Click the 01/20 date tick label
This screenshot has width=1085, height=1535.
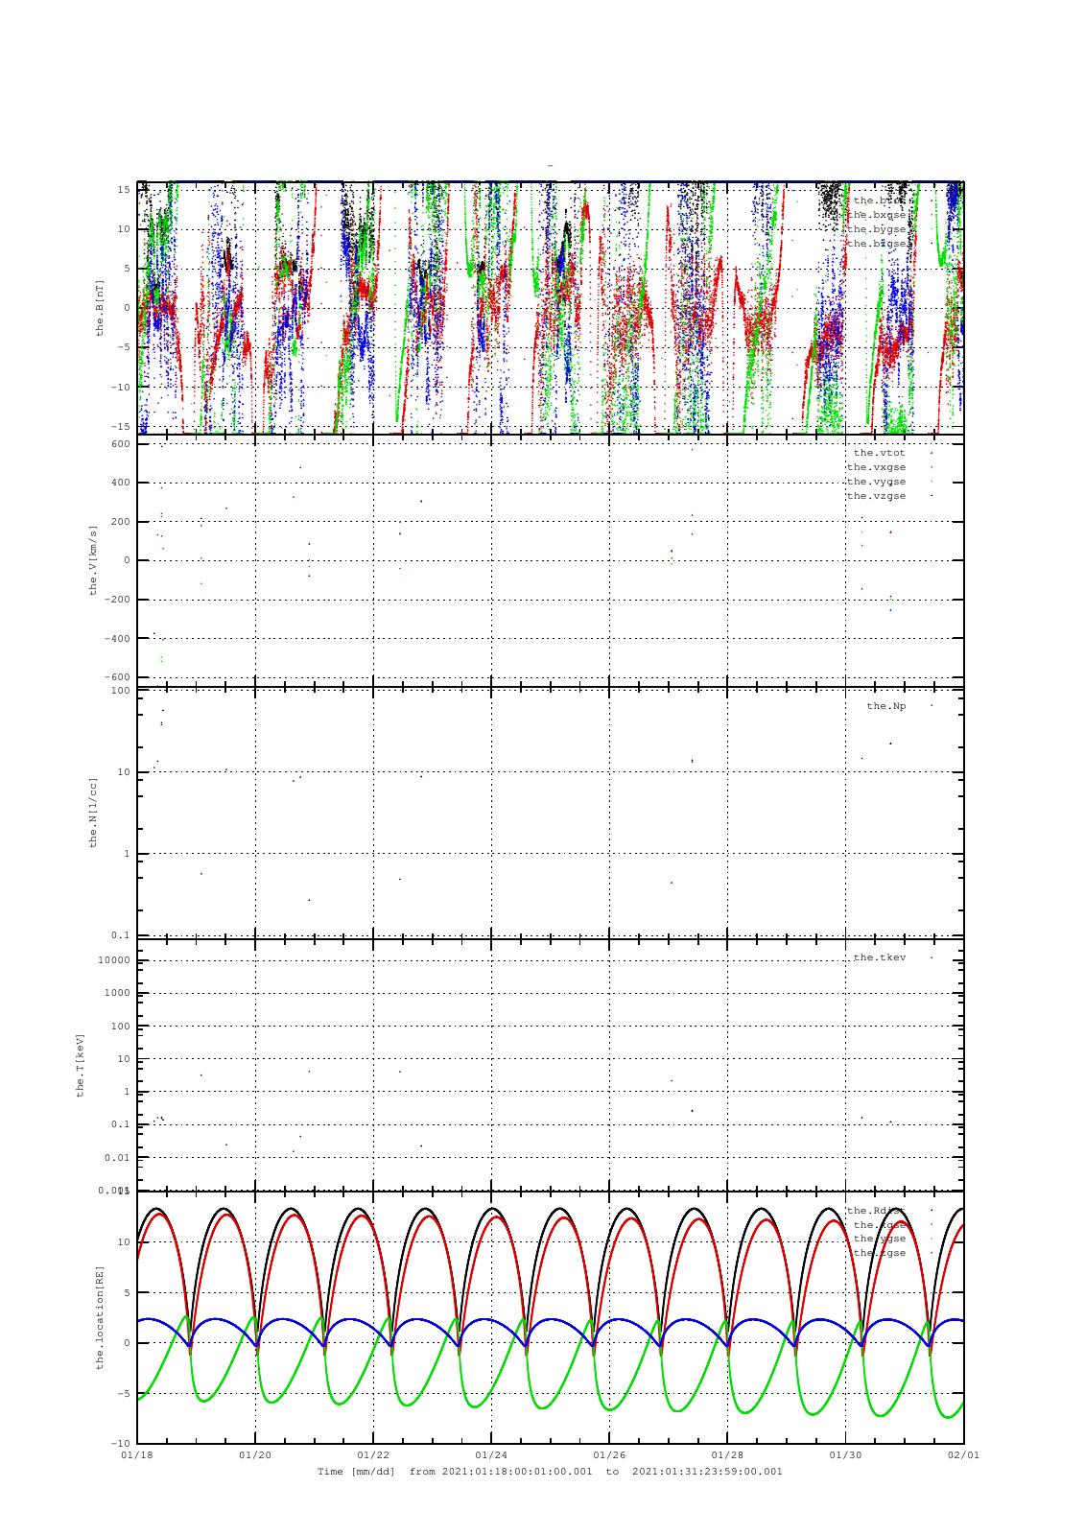pos(255,1454)
